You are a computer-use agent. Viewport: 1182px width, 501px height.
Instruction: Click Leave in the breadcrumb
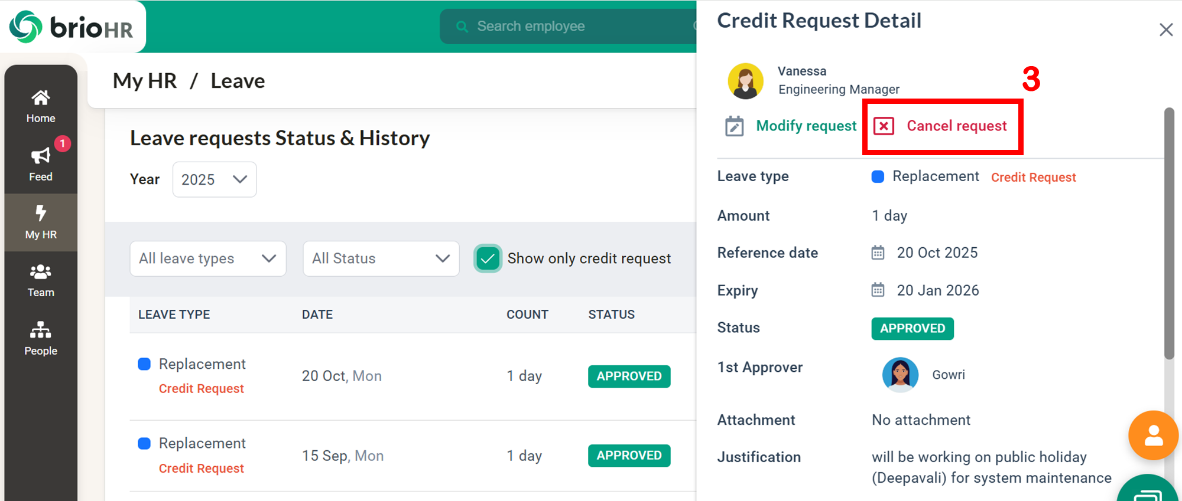tap(238, 81)
